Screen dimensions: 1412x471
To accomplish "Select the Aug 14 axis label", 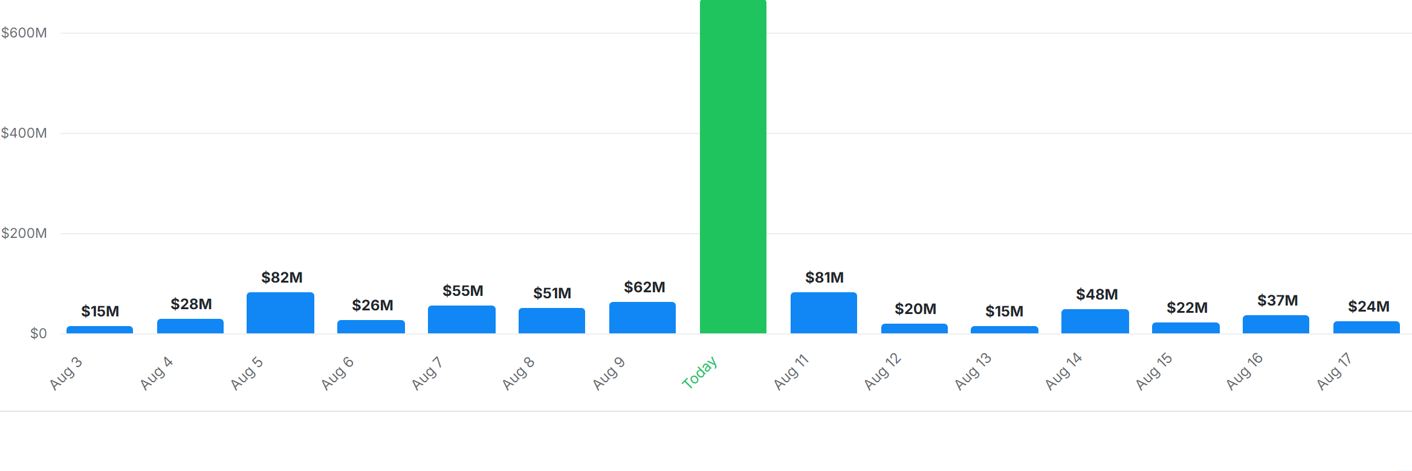I will tap(1064, 371).
